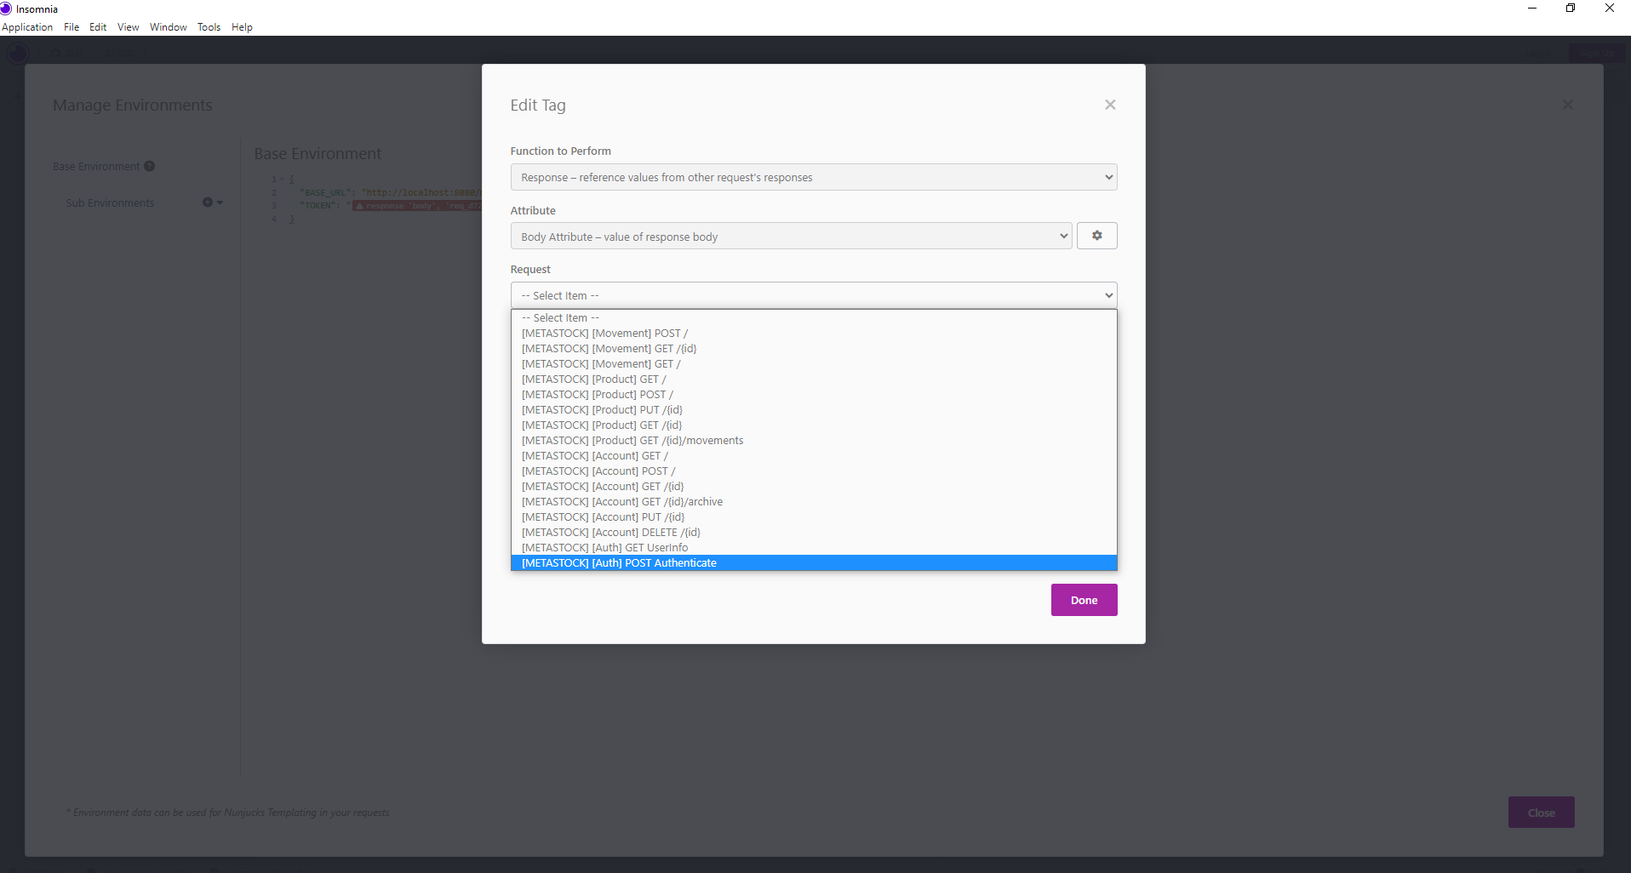The height and width of the screenshot is (873, 1631).
Task: Select [Account] POST / request option
Action: pos(814,471)
